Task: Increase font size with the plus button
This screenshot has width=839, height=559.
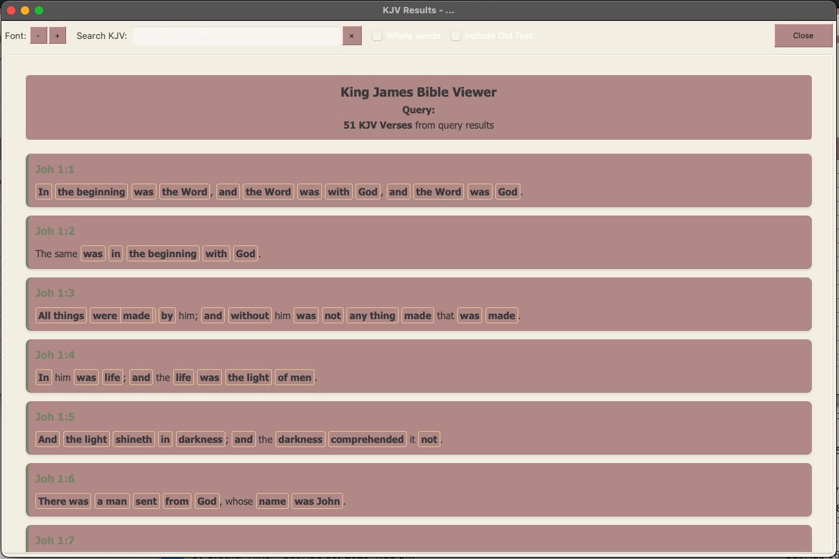Action: (x=58, y=35)
